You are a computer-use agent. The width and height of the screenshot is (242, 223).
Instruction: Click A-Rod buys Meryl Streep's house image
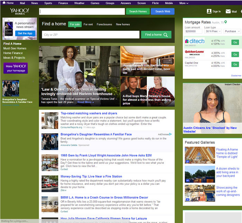[x=148, y=91]
